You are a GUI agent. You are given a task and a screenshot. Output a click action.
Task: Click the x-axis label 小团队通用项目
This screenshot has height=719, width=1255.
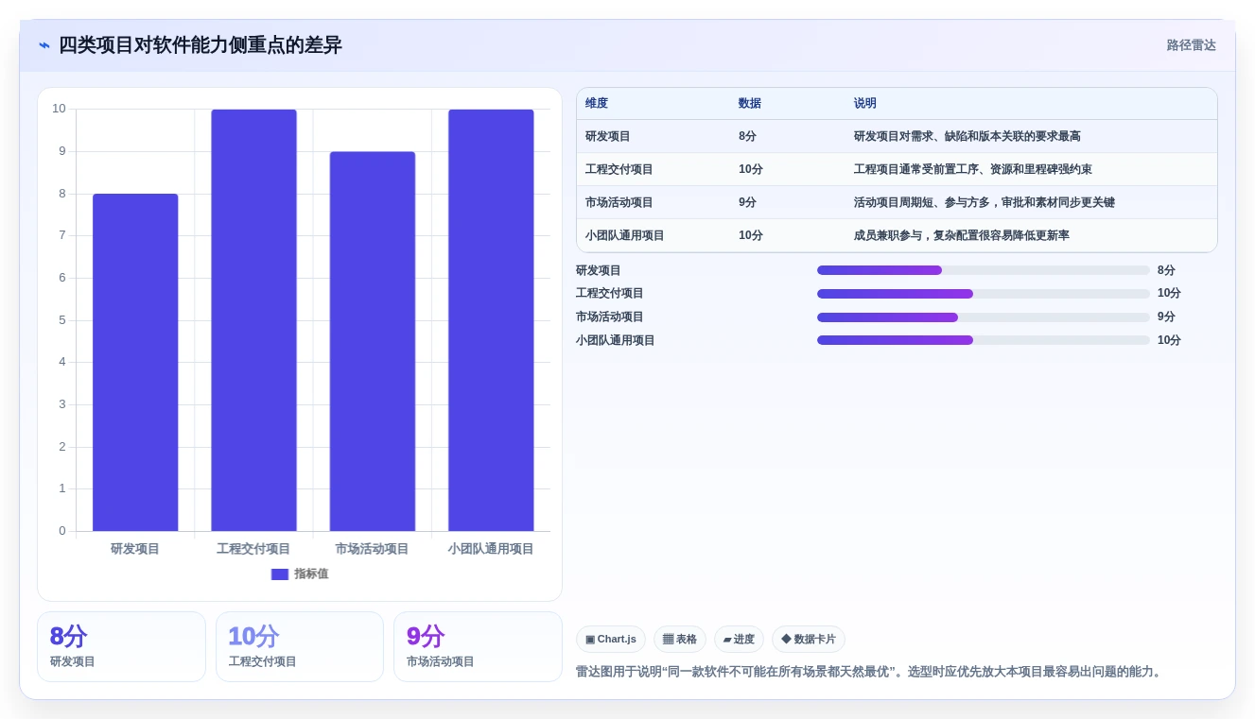(x=491, y=549)
